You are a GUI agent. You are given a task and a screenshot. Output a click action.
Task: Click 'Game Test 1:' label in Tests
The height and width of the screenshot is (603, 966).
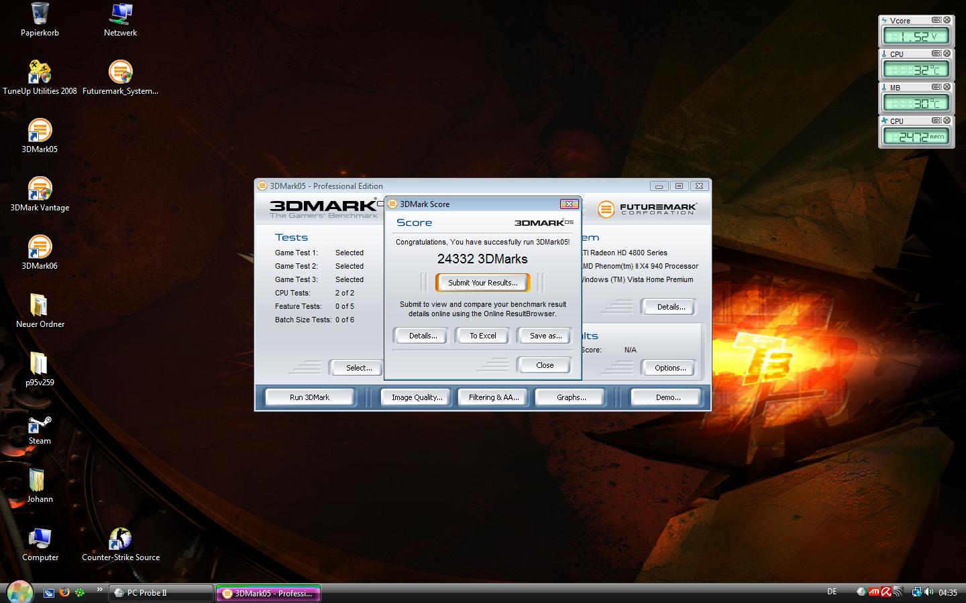coord(296,253)
